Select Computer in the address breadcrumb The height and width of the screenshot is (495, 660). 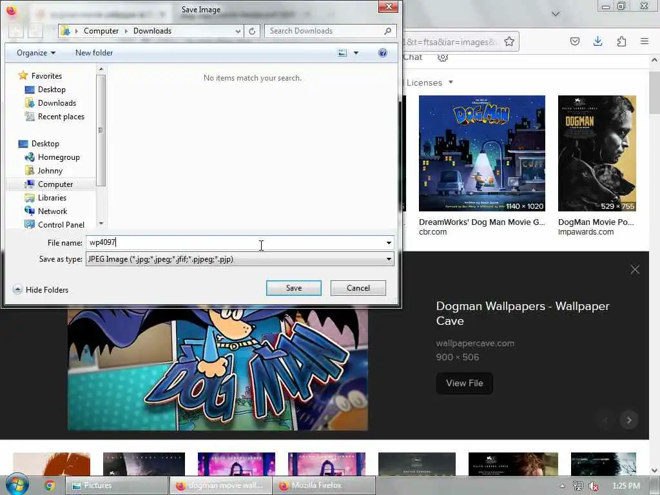(x=101, y=31)
